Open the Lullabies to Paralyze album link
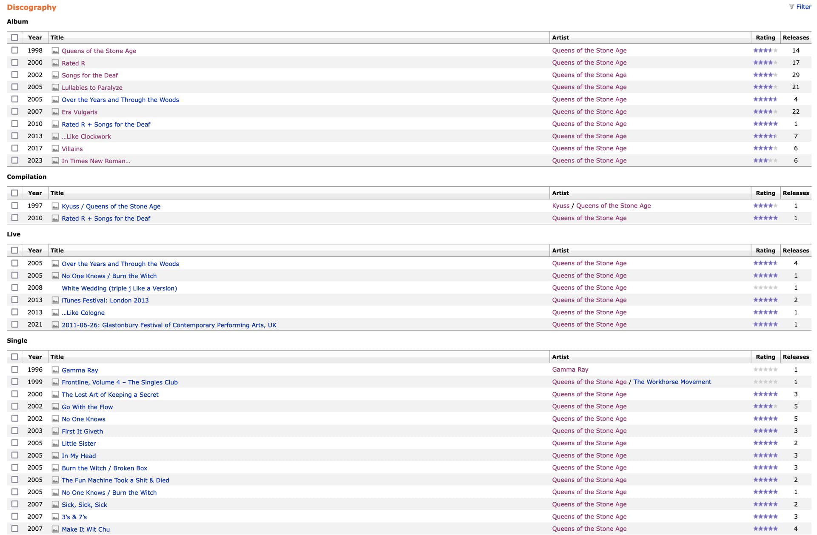Screen dimensions: 817x535 92,88
